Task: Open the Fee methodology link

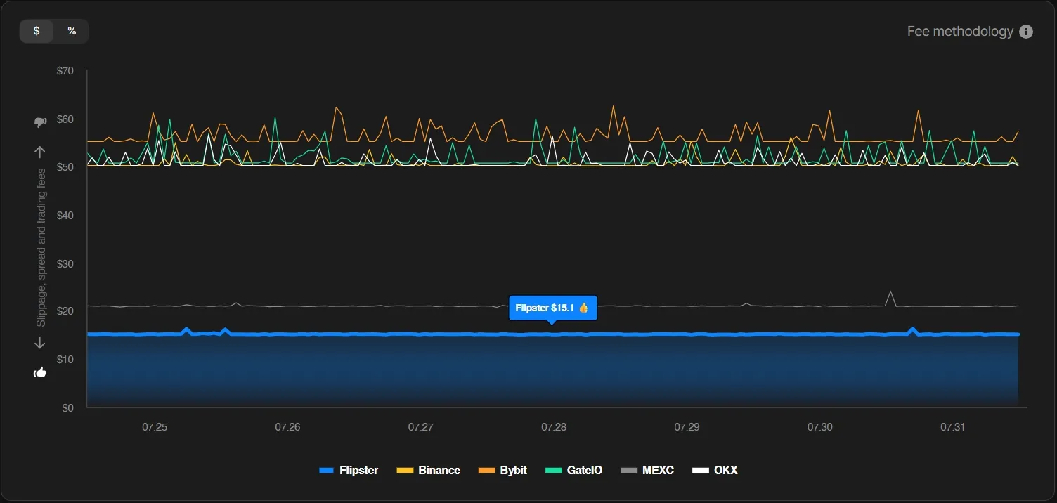Action: coord(960,32)
